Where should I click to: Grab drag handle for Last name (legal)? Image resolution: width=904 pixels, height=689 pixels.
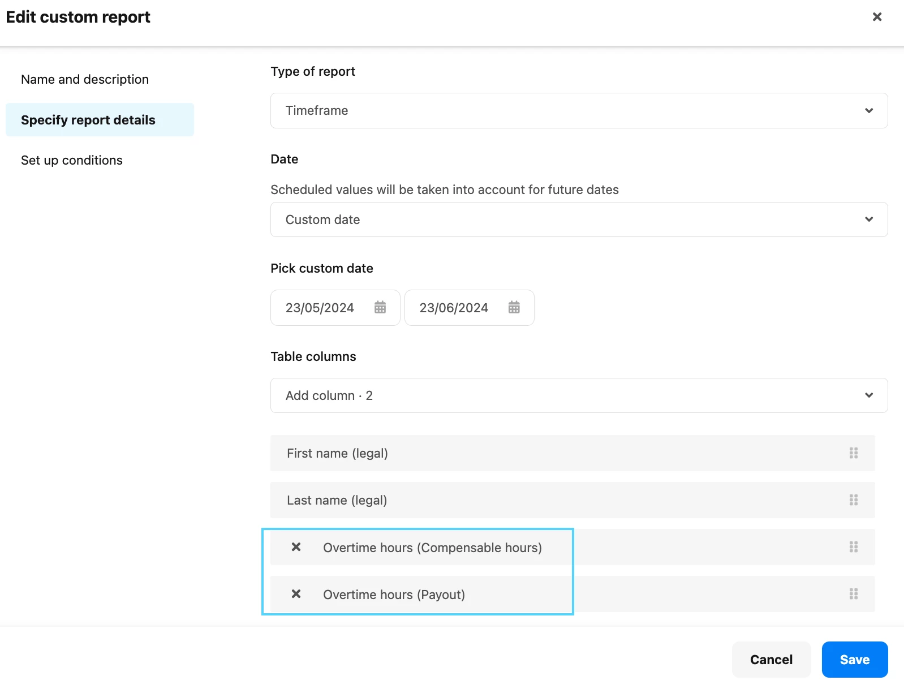[x=854, y=500]
